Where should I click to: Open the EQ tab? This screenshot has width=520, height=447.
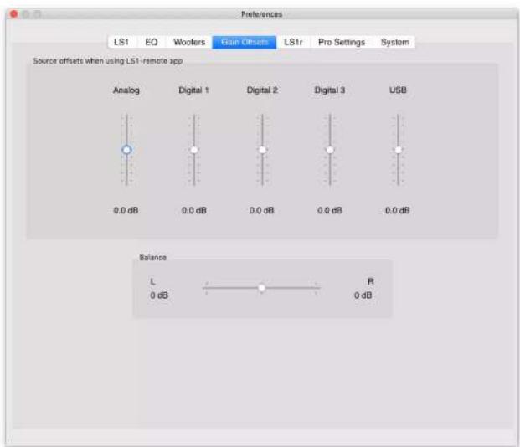click(x=152, y=42)
